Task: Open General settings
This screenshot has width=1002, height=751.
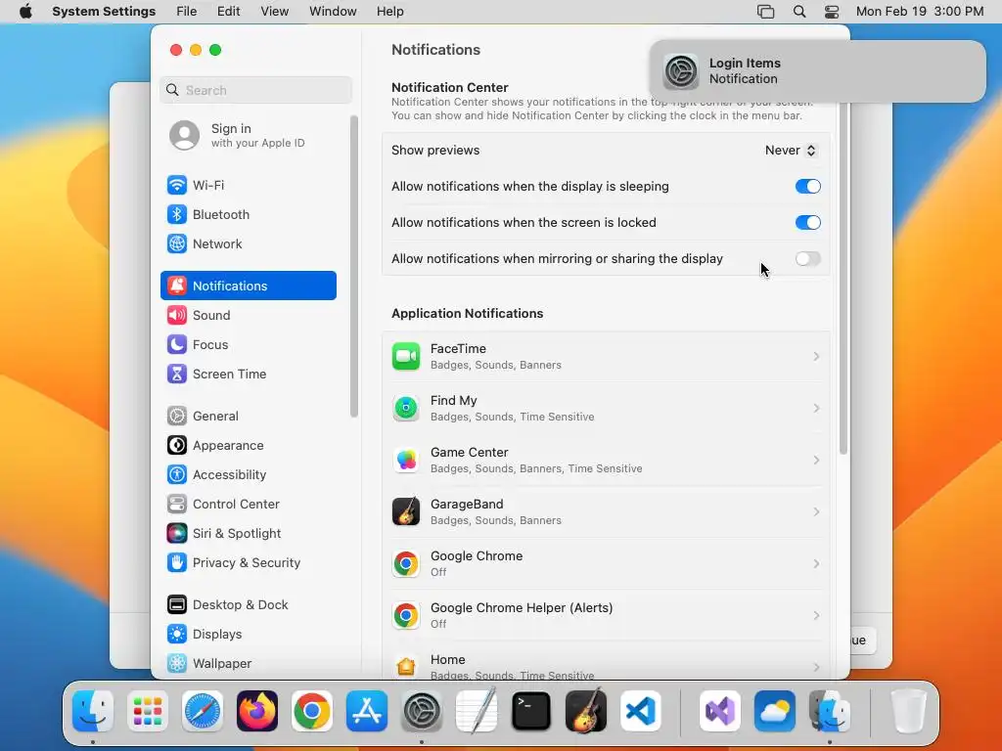Action: coord(248,417)
